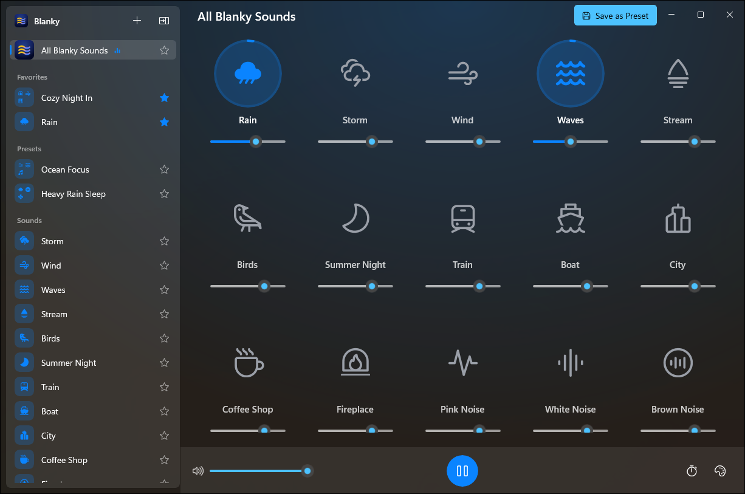Load the Heavy Rain Sleep preset
The height and width of the screenshot is (494, 745).
93,194
